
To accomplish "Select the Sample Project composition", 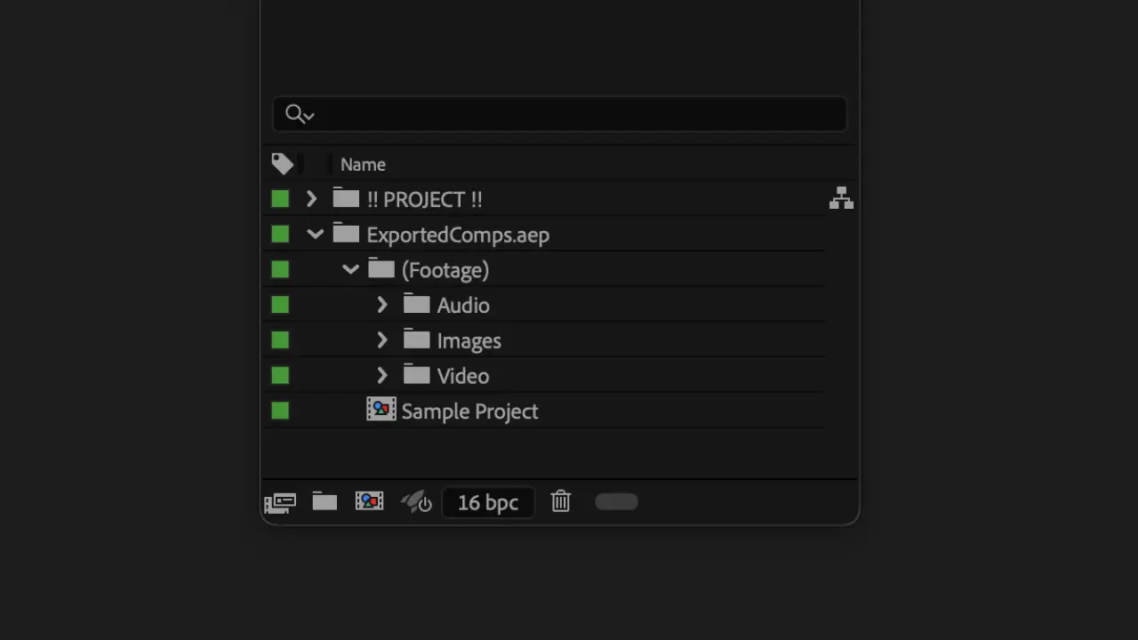I will (469, 411).
